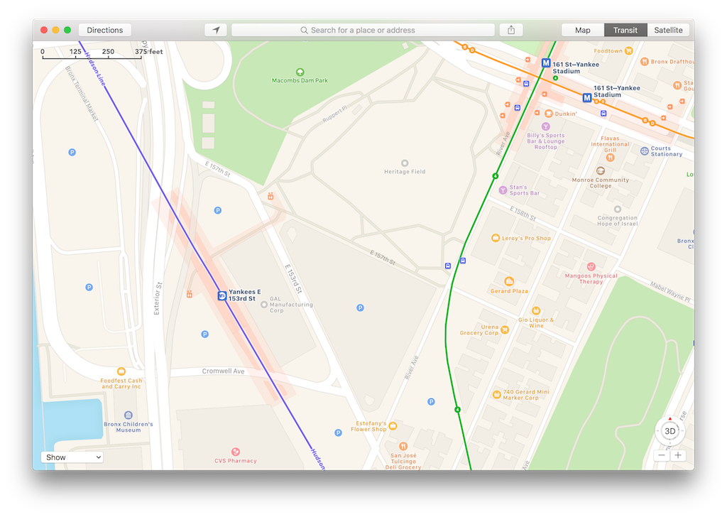Click the Congregation Hope of Israel marker
The height and width of the screenshot is (517, 727).
pos(617,209)
